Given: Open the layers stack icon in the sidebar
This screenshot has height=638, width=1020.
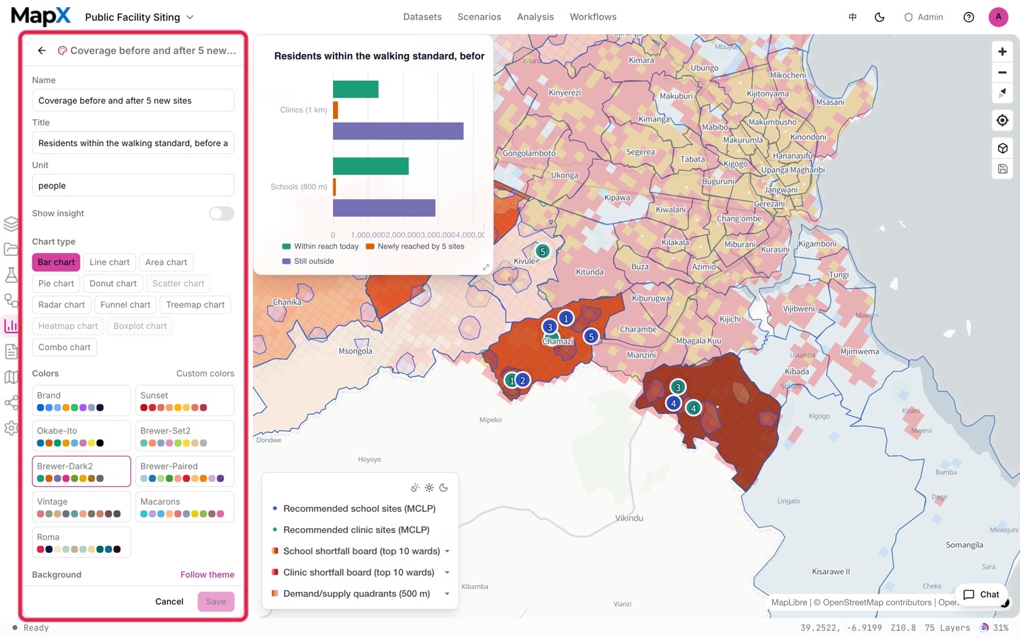Looking at the screenshot, I should point(11,224).
